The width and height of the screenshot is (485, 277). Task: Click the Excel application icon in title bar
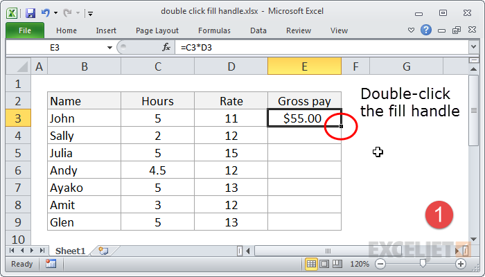[x=12, y=13]
